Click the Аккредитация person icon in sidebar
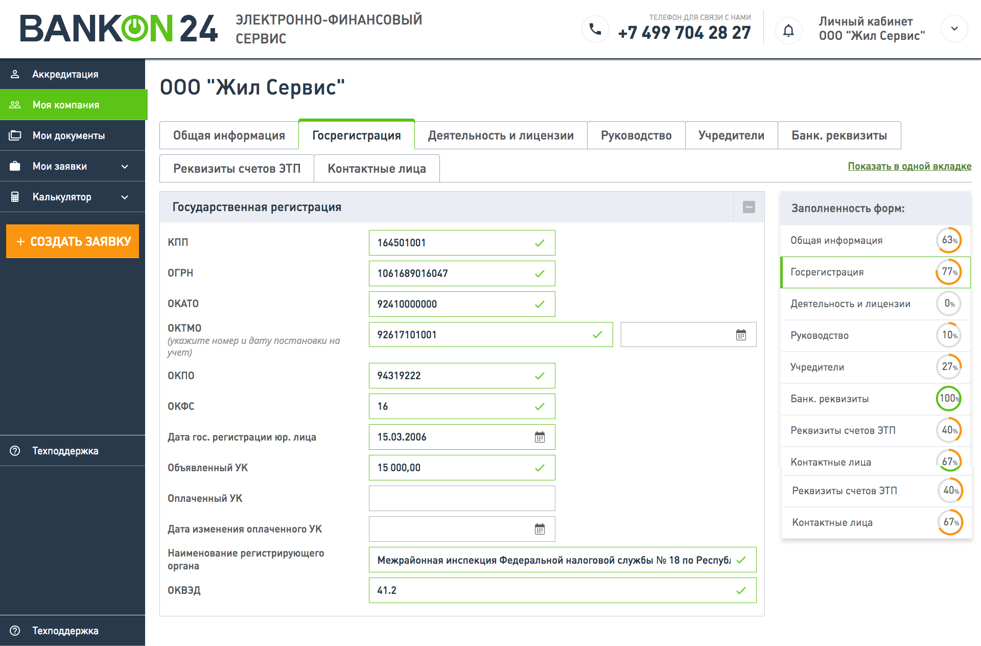 point(15,74)
